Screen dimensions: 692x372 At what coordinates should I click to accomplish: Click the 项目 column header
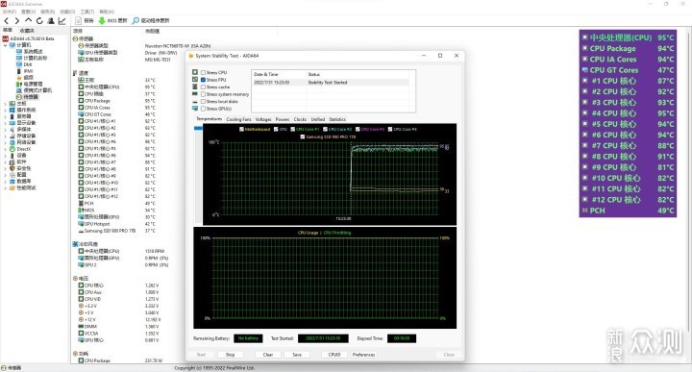[78, 31]
